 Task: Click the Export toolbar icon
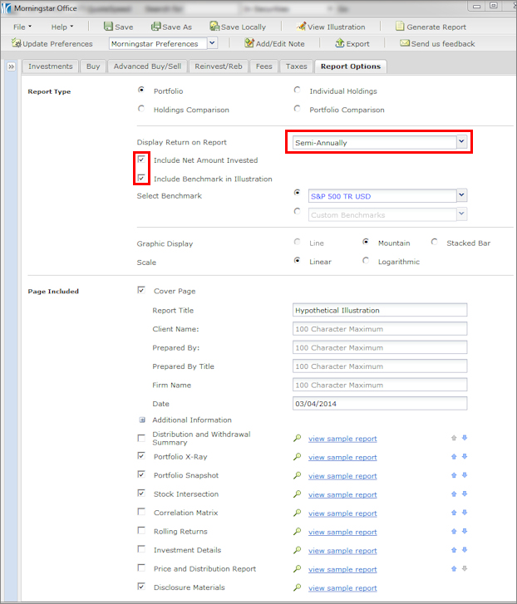[339, 43]
